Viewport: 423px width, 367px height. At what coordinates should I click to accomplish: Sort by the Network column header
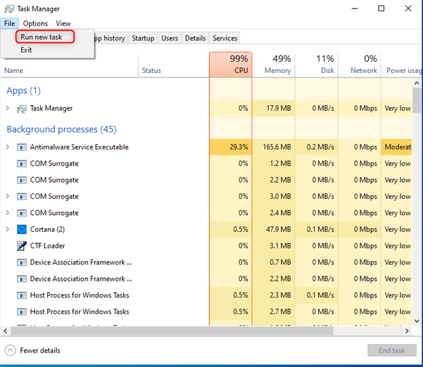click(x=359, y=65)
